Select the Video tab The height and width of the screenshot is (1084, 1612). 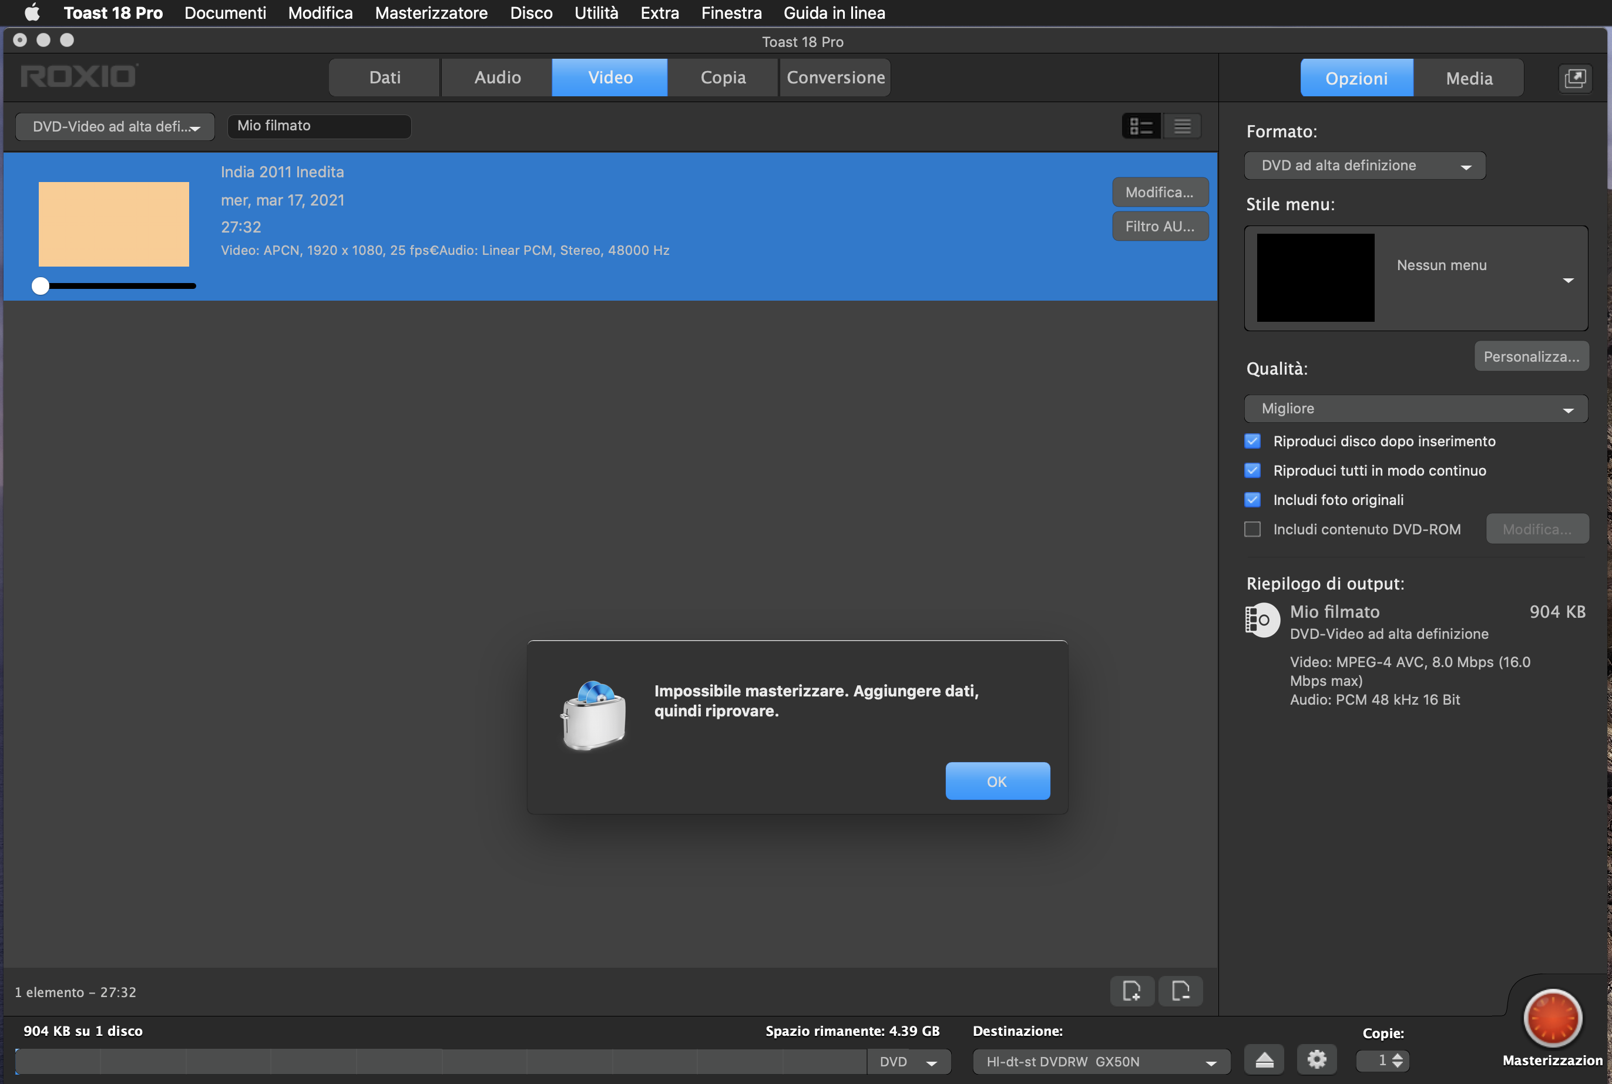click(610, 78)
